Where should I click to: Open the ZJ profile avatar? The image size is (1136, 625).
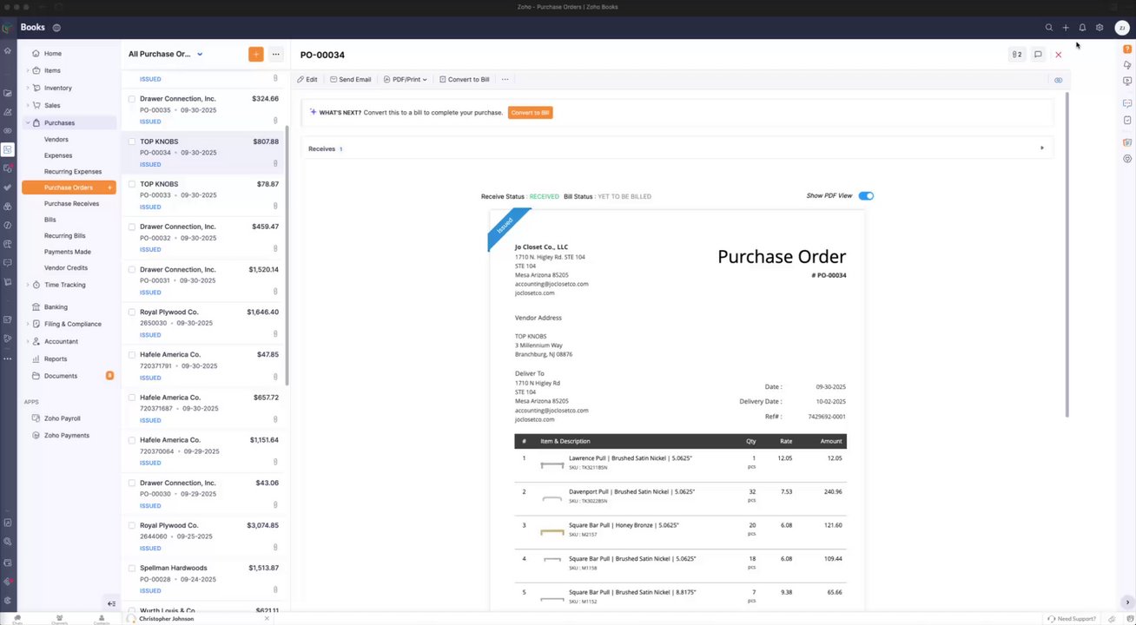(x=1121, y=28)
